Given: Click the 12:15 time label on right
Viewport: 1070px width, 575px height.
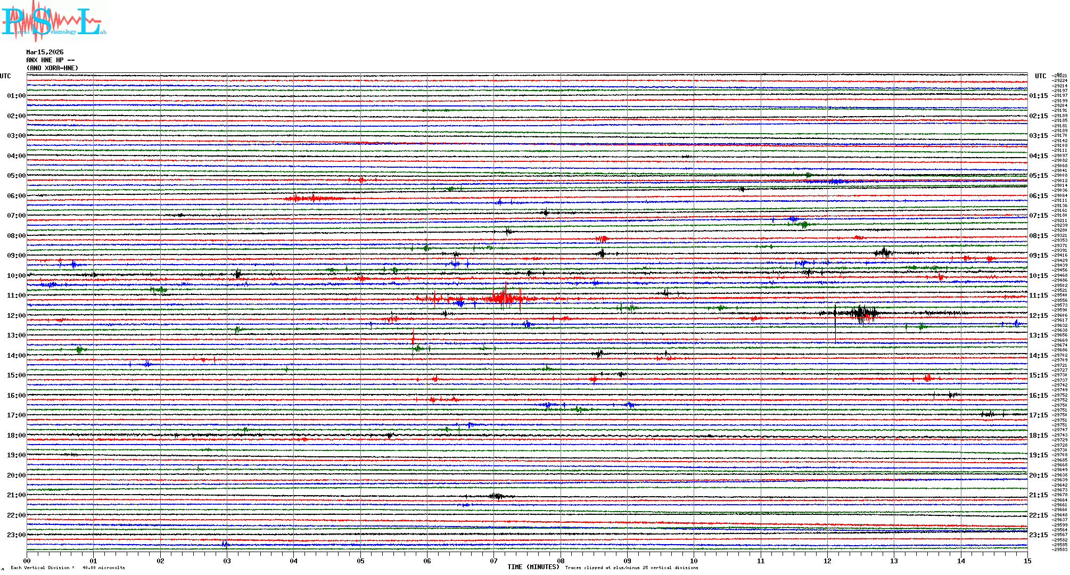Looking at the screenshot, I should [x=1038, y=316].
